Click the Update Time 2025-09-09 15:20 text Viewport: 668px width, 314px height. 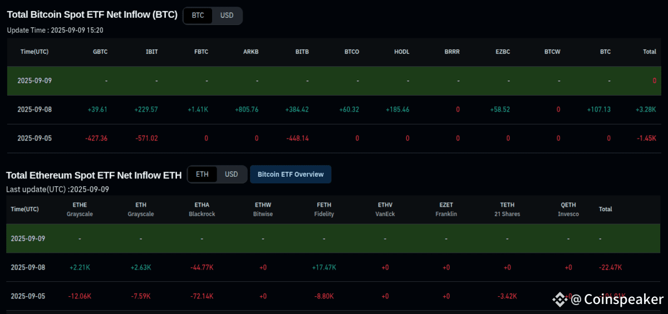coord(55,30)
